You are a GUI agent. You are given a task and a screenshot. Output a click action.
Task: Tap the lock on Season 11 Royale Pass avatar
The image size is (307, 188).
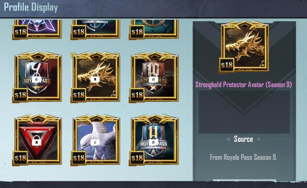coord(153,141)
